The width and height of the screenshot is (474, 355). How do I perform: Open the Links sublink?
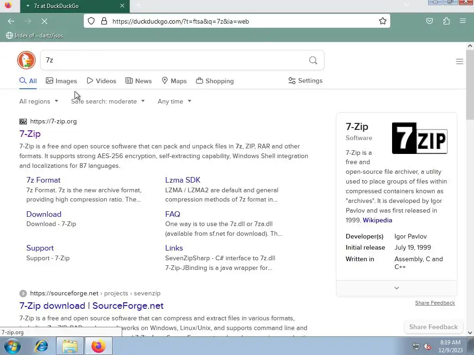point(174,248)
